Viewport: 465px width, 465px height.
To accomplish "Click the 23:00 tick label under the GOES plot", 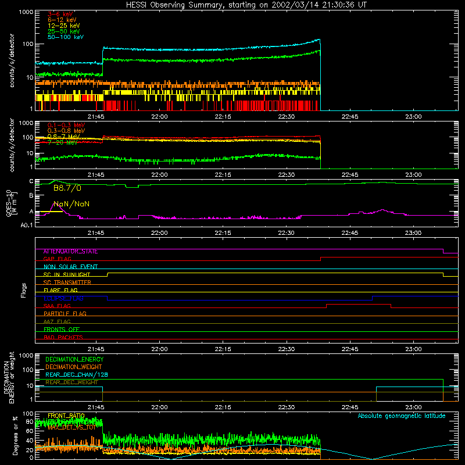I will point(413,233).
